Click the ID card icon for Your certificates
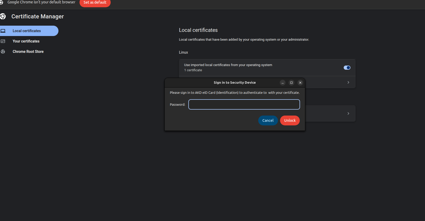The width and height of the screenshot is (425, 221). (3, 41)
